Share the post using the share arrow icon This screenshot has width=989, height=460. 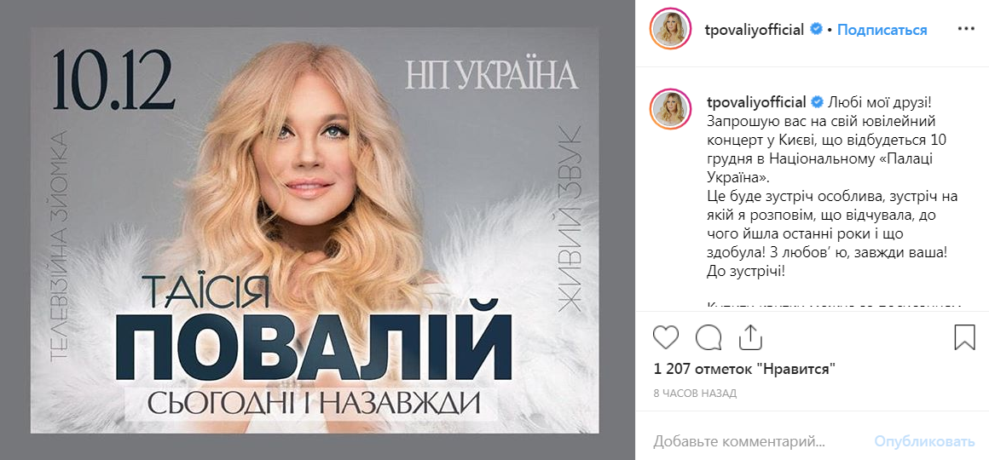[750, 336]
